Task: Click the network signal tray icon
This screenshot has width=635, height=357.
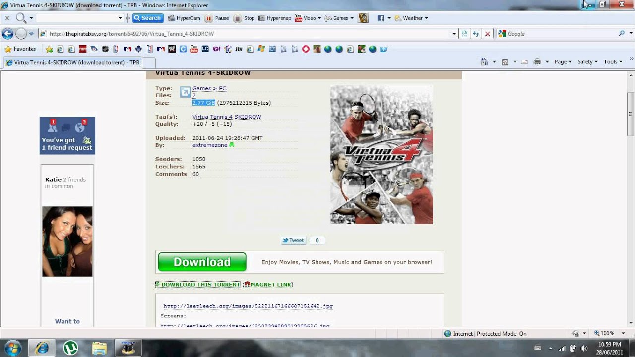Action: [x=562, y=348]
